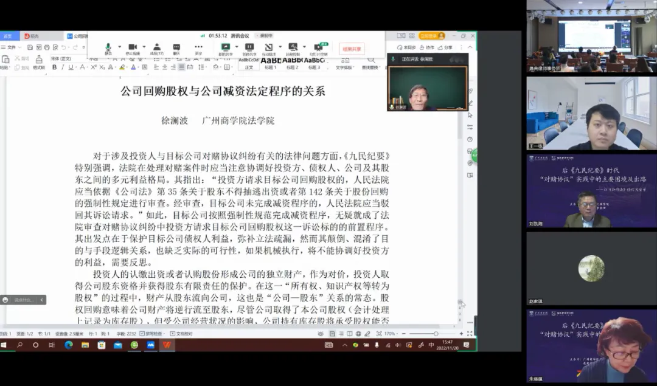Open WPS Office from the taskbar

coord(167,345)
